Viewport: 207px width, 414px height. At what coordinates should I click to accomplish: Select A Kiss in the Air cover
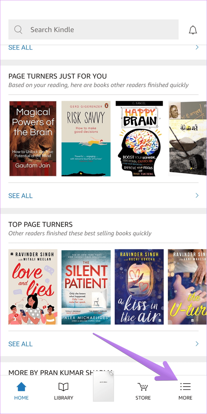[139, 287]
